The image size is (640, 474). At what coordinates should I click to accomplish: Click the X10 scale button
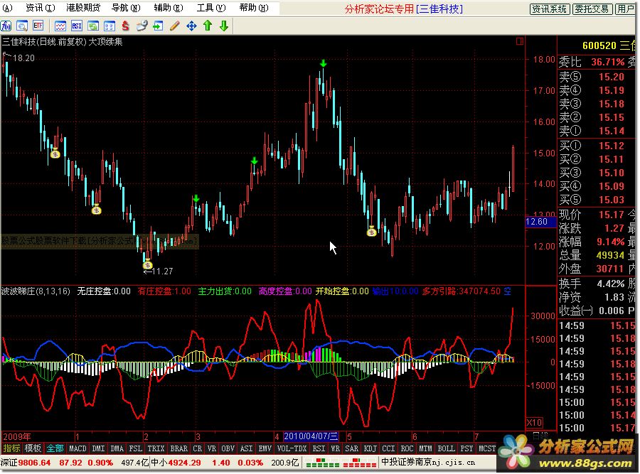pos(534,423)
